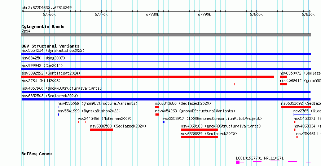Open the LOC101927701 magenta exon box
The image size is (321, 166).
pos(238,162)
